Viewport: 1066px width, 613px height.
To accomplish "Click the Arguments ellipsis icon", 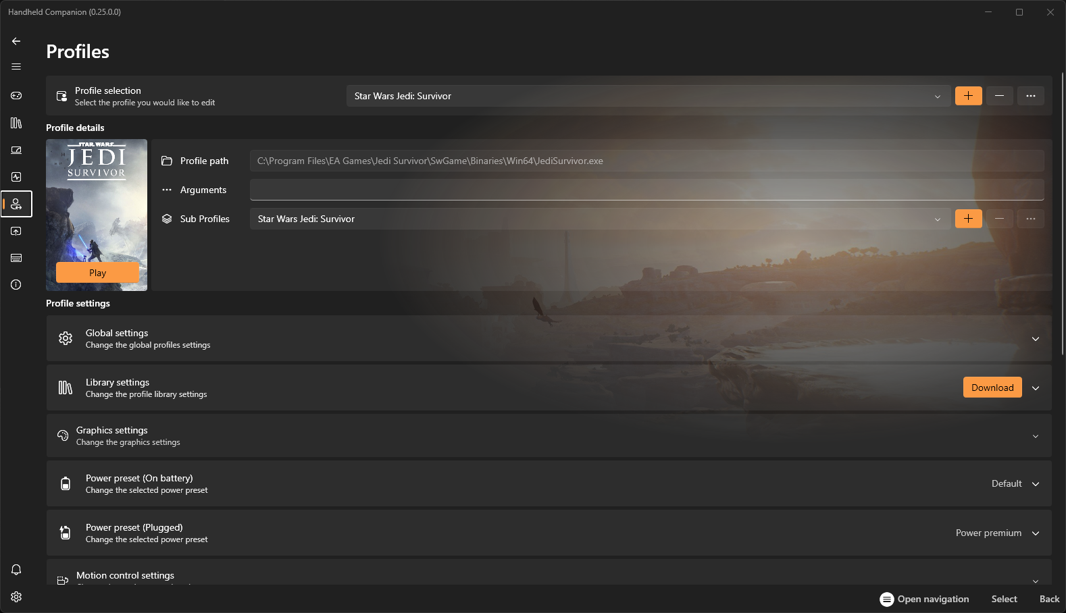I will (167, 190).
